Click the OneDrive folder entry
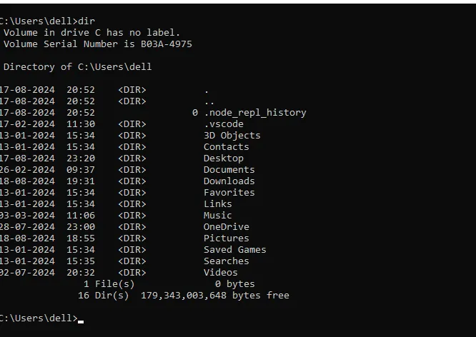The height and width of the screenshot is (337, 476). (226, 227)
